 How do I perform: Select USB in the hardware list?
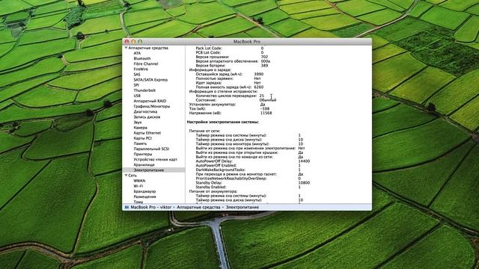click(137, 96)
